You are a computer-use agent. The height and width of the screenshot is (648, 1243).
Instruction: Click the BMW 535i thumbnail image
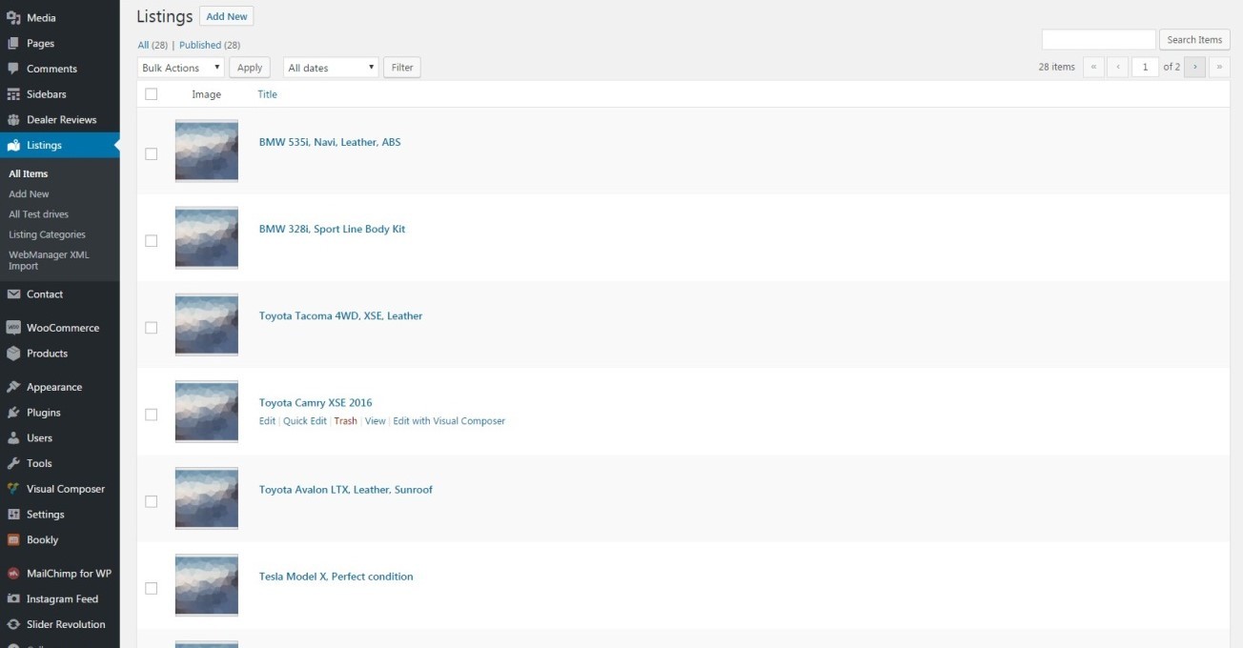[207, 151]
